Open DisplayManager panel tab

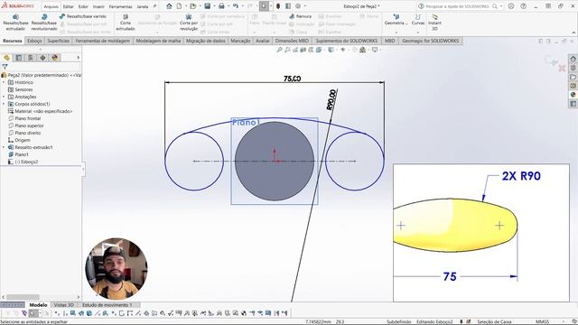pyautogui.click(x=55, y=58)
